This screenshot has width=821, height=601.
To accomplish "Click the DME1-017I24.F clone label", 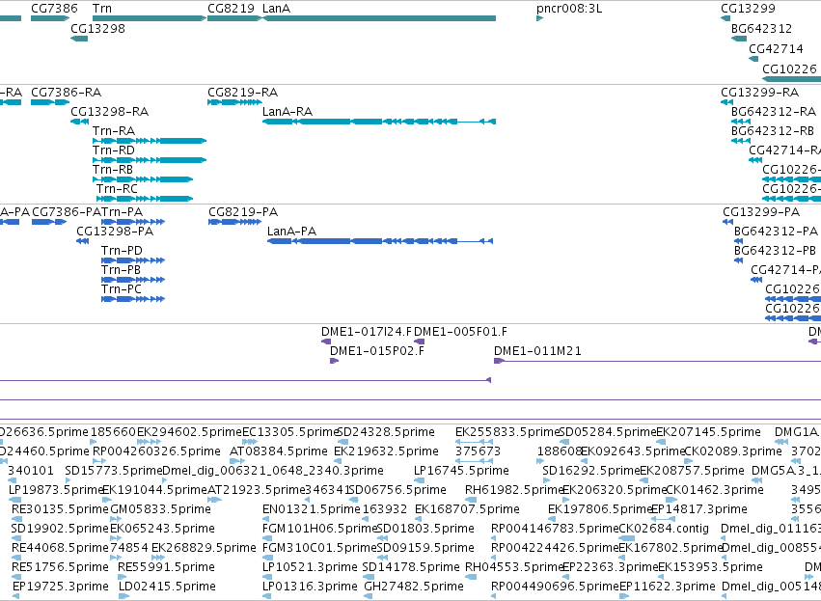I will tap(367, 332).
